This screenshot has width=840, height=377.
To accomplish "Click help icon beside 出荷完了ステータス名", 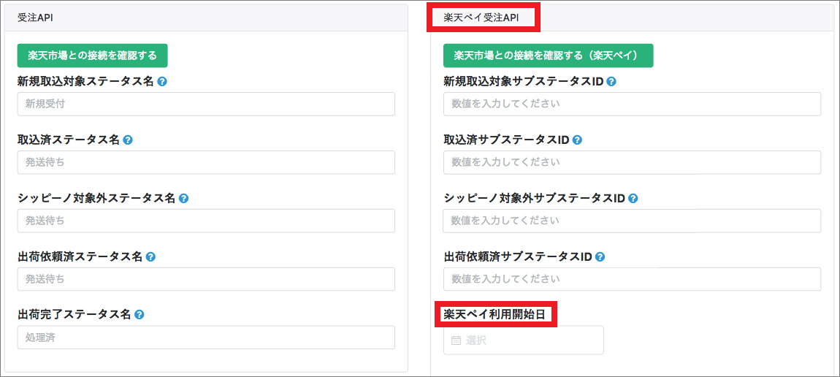I will (x=139, y=315).
